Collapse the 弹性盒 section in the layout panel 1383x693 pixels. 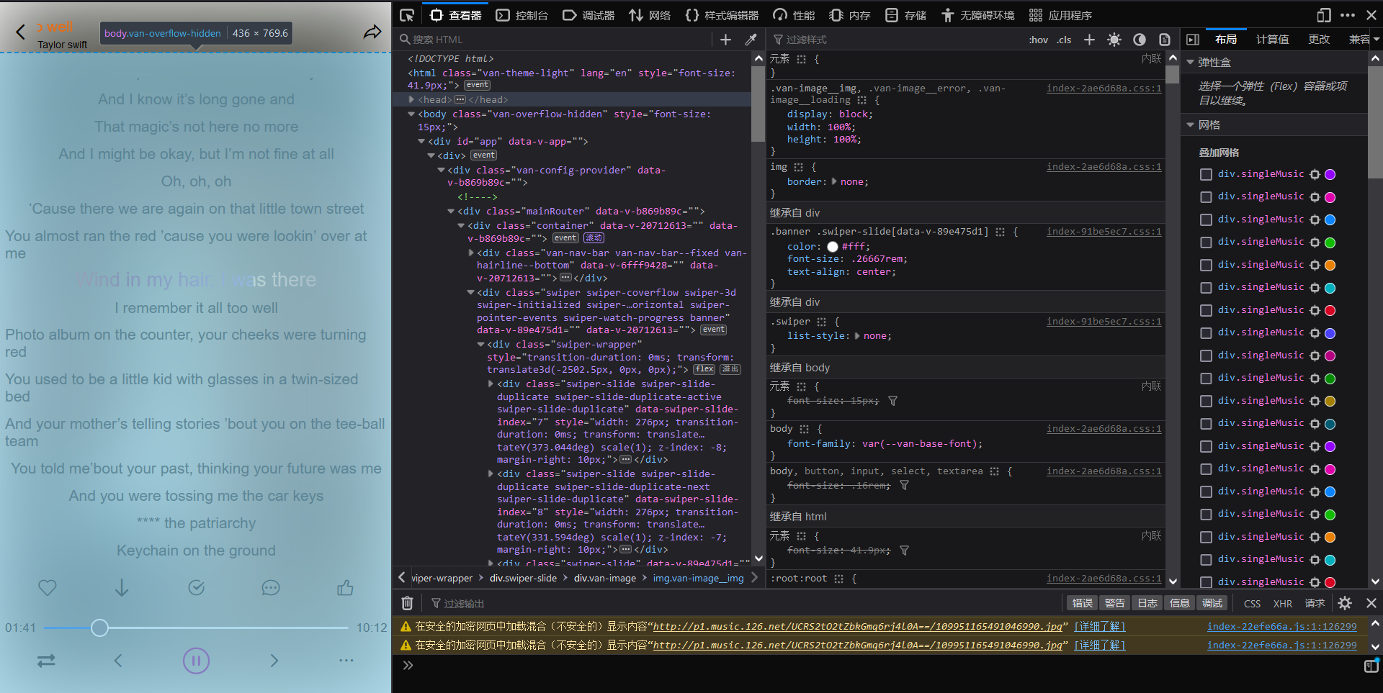1191,63
